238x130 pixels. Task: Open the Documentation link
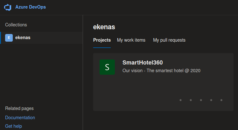click(x=20, y=118)
